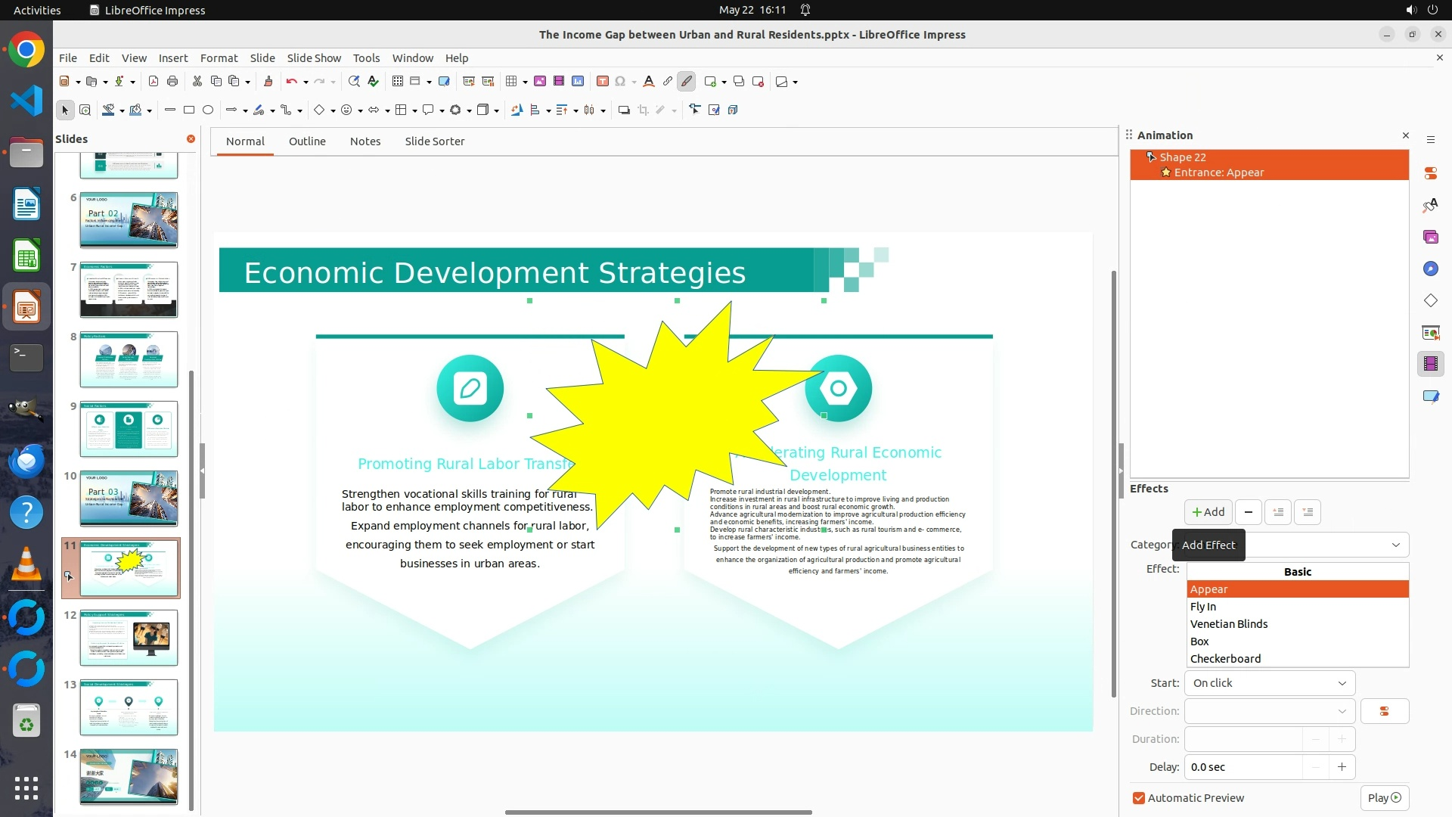The image size is (1452, 817).
Task: Click the Insert Chart icon
Action: [578, 82]
